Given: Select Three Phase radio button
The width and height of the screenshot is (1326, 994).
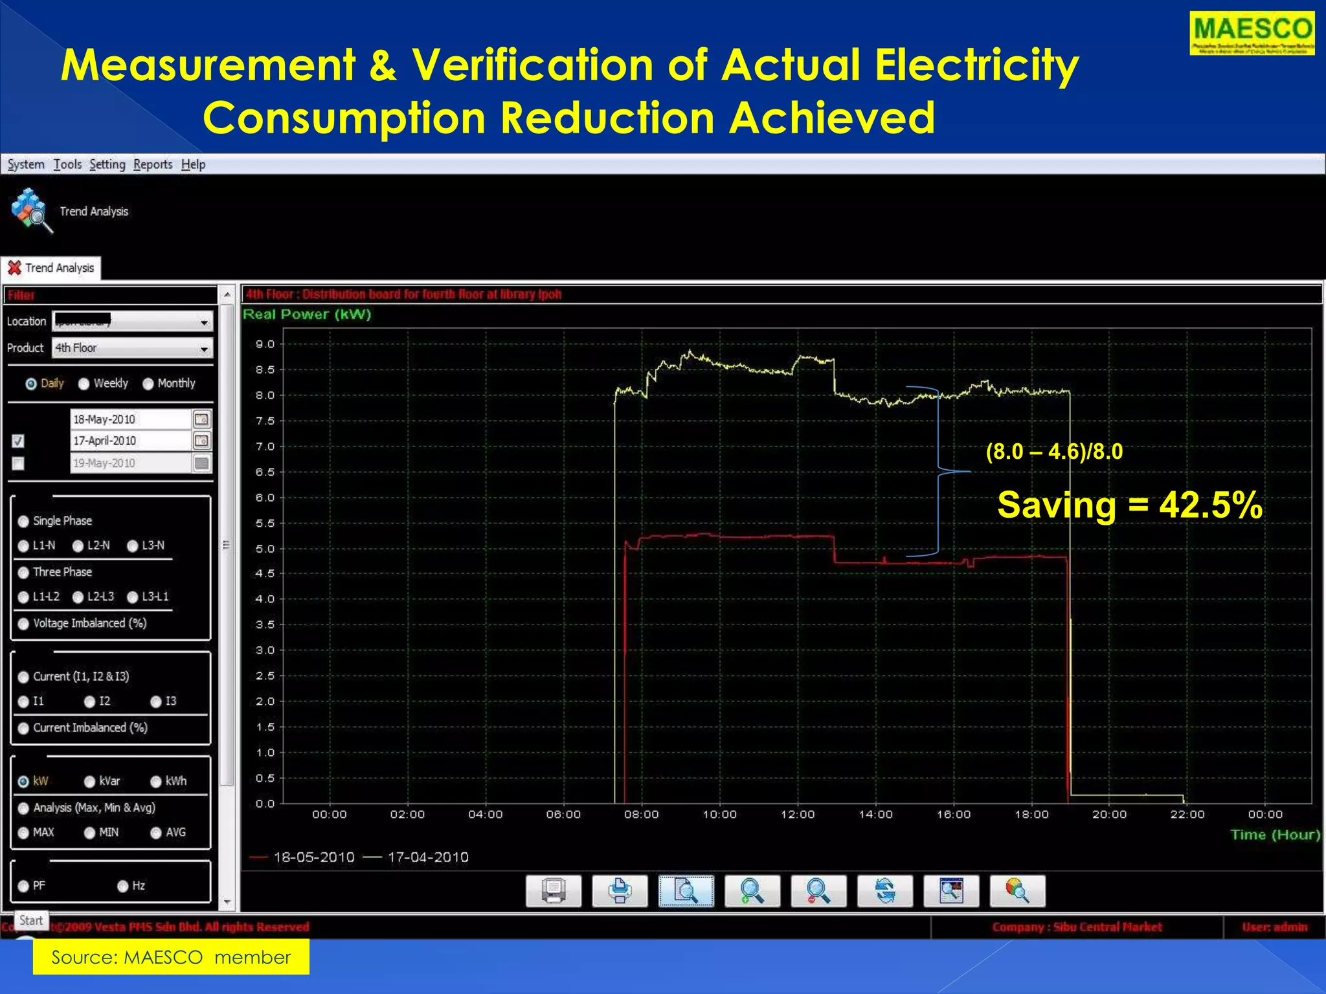Looking at the screenshot, I should coord(23,572).
